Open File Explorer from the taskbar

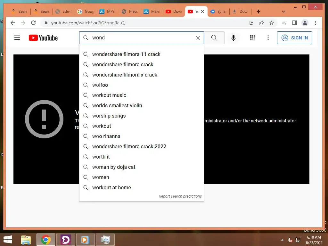(x=26, y=240)
